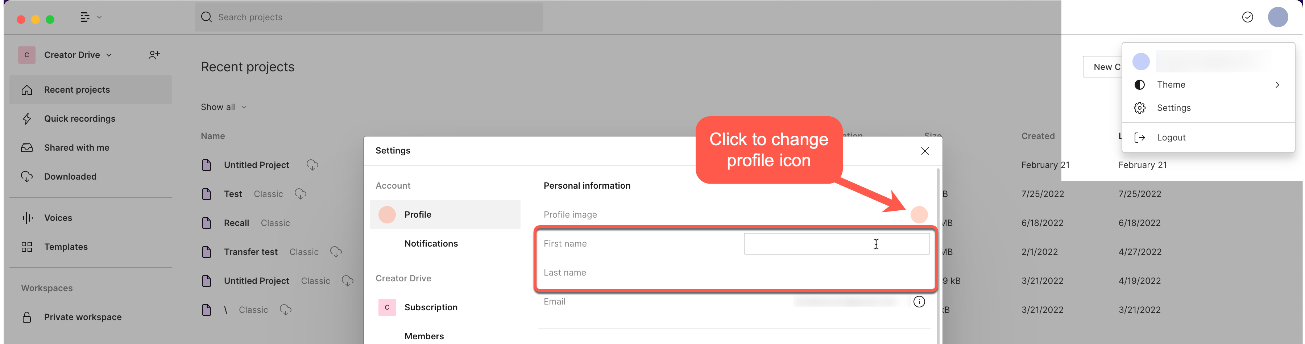
Task: Click cloud download icon beside Test project
Action: click(301, 194)
